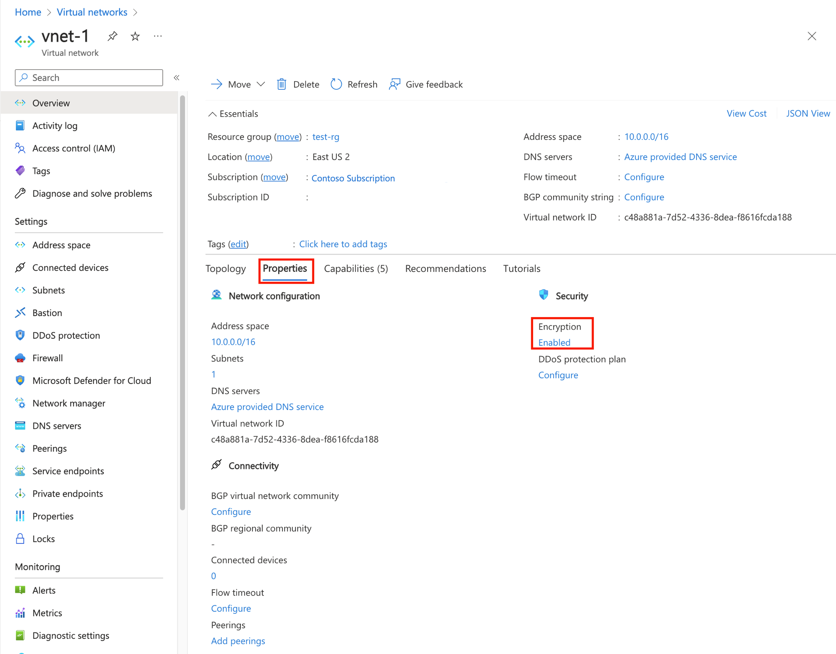
Task: Select the Peerings sidebar icon
Action: pos(21,448)
